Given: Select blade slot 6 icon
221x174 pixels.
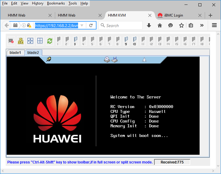Looking at the screenshot, I should 101,41.
